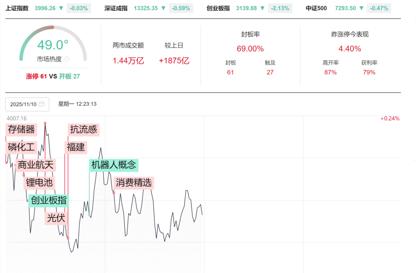Click the down arrow beside 3139.88
This screenshot has width=416, height=273.
tap(262, 8)
